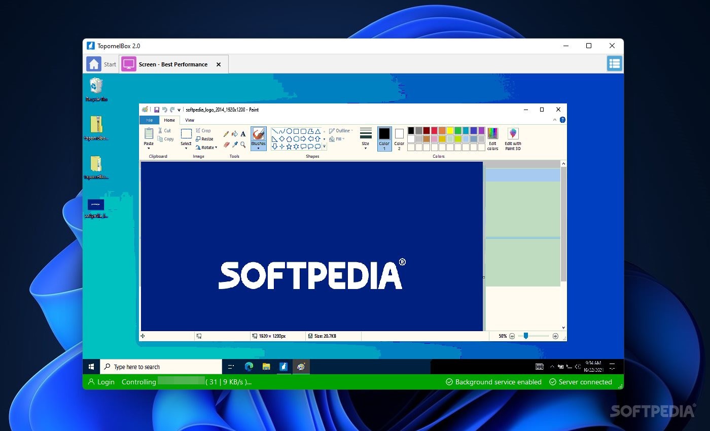Click the Redo arrow in Paint

(172, 110)
